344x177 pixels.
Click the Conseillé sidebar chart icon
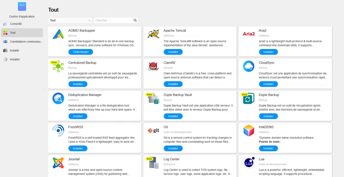click(5, 24)
